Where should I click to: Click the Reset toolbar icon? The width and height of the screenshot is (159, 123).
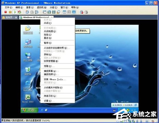(19, 12)
